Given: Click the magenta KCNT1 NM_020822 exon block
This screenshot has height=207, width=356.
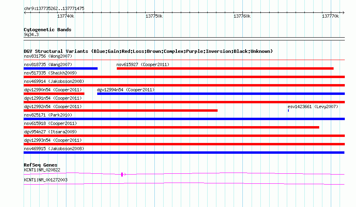Looking at the screenshot, I should pos(122,175).
